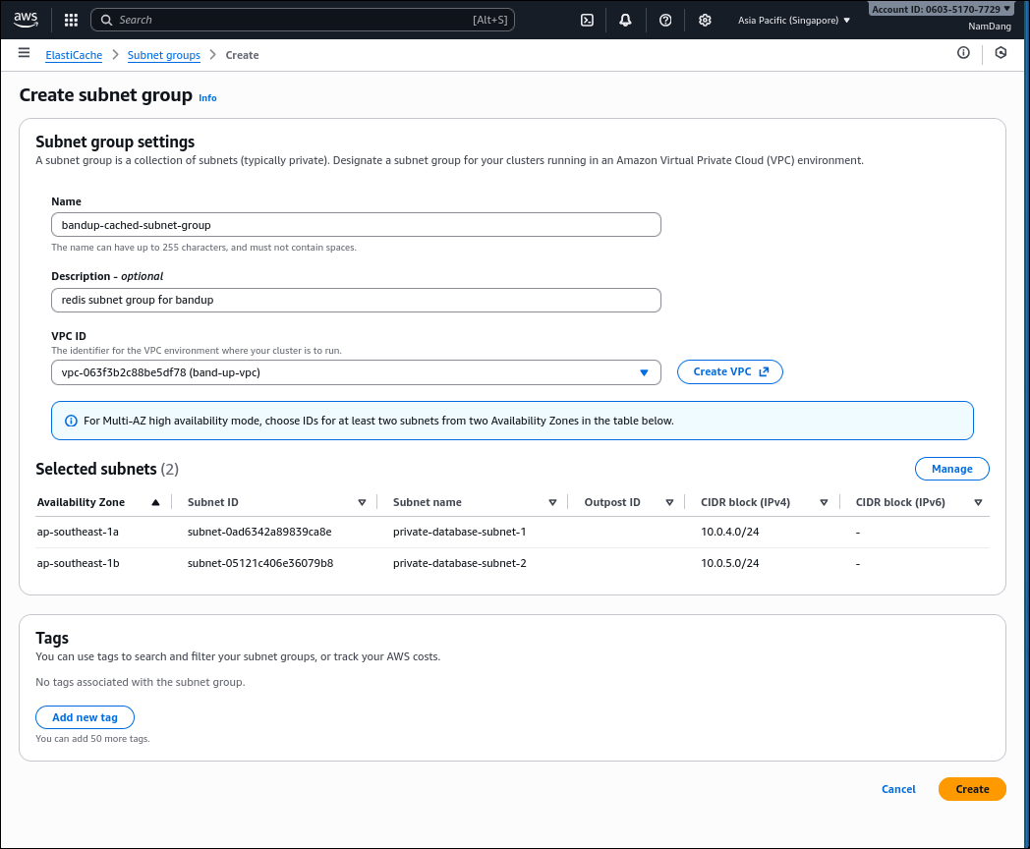
Task: Toggle the hamburger side navigation menu
Action: [x=25, y=53]
